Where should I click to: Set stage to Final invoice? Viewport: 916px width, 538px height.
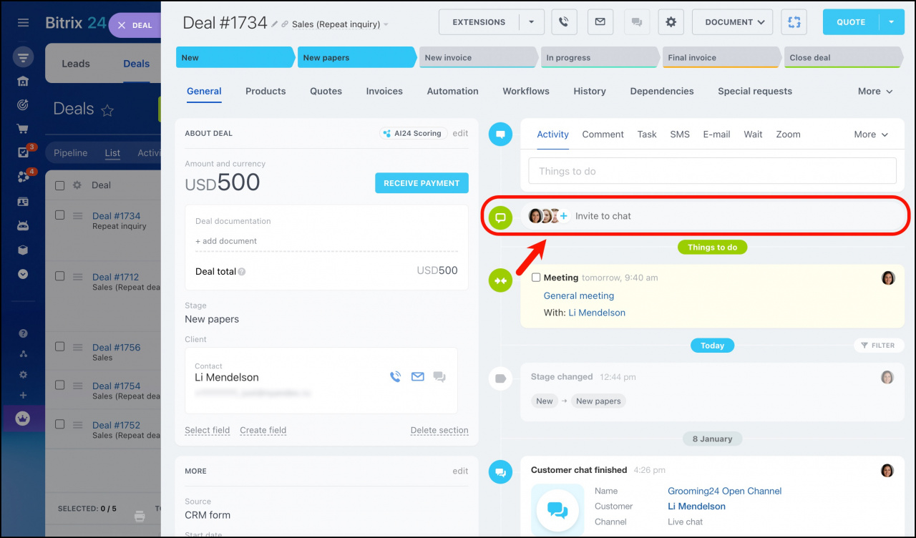pyautogui.click(x=722, y=58)
